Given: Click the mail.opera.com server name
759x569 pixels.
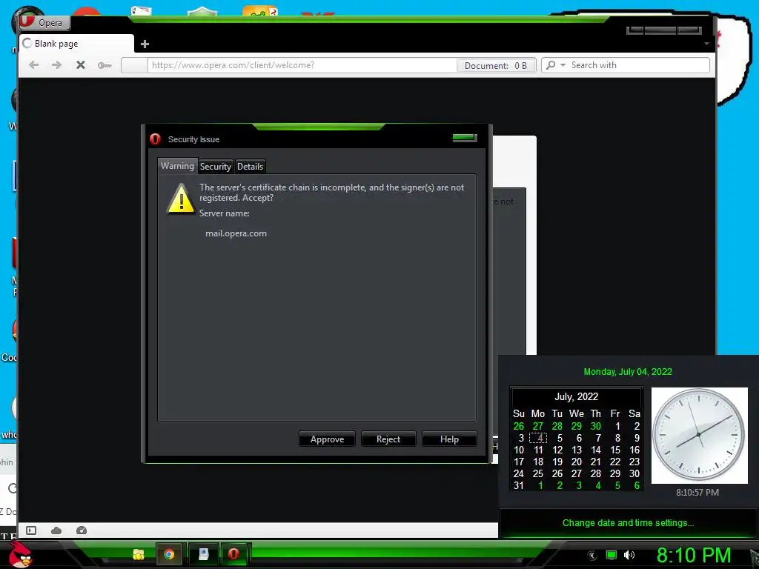Looking at the screenshot, I should (x=236, y=233).
